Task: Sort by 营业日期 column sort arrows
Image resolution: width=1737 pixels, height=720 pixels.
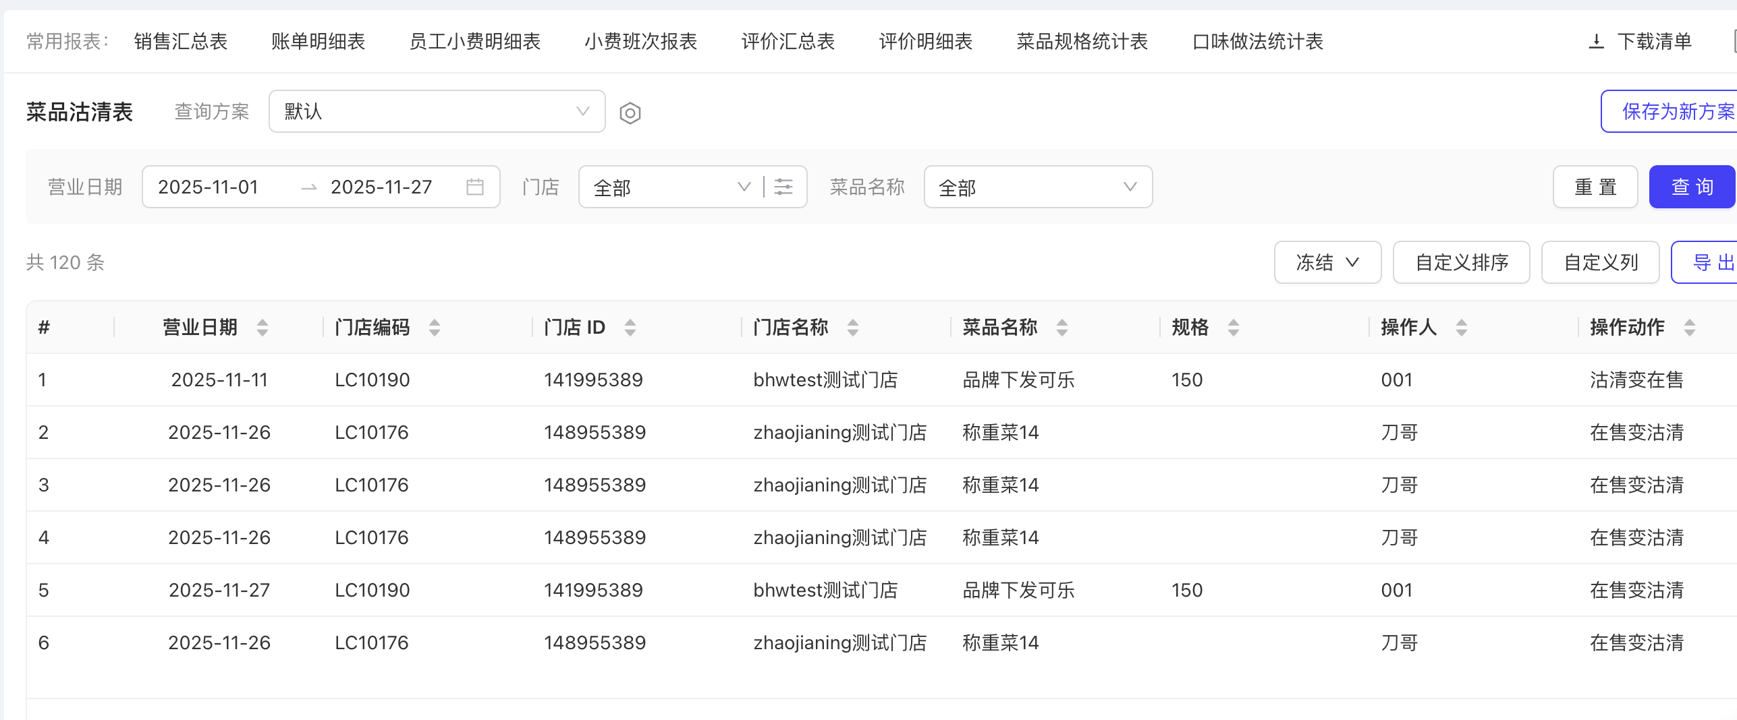Action: 263,328
